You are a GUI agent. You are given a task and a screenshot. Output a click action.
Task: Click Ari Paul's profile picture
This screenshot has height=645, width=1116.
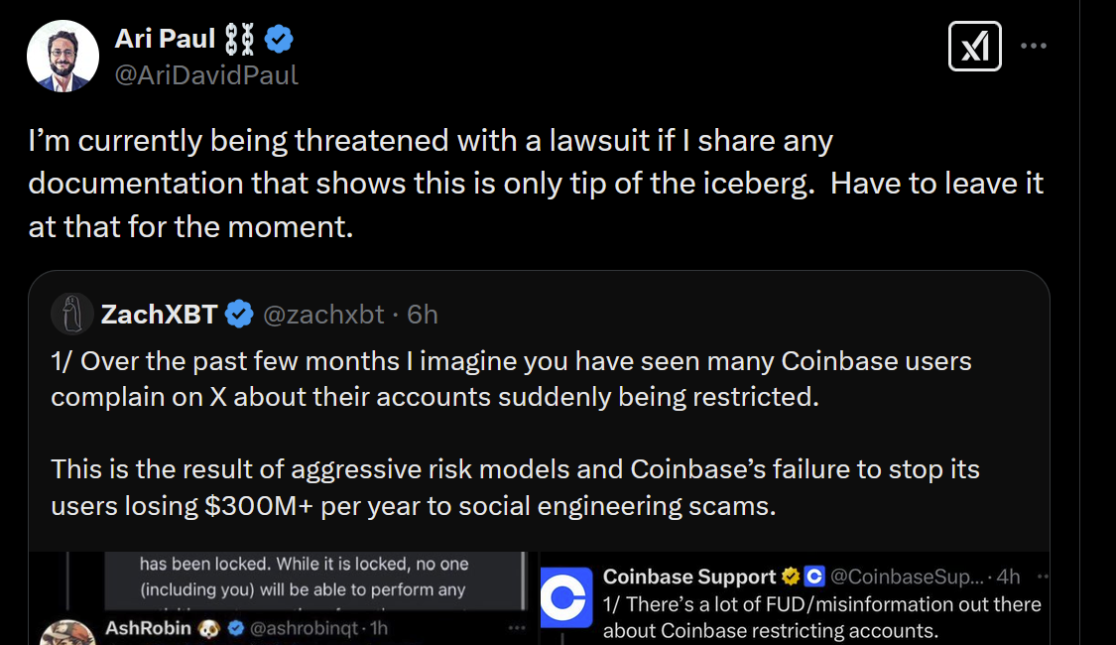[62, 56]
